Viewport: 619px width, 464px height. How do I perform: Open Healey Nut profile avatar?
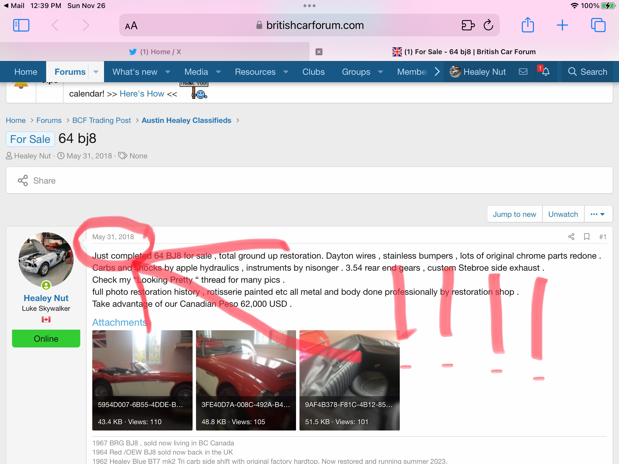46,259
